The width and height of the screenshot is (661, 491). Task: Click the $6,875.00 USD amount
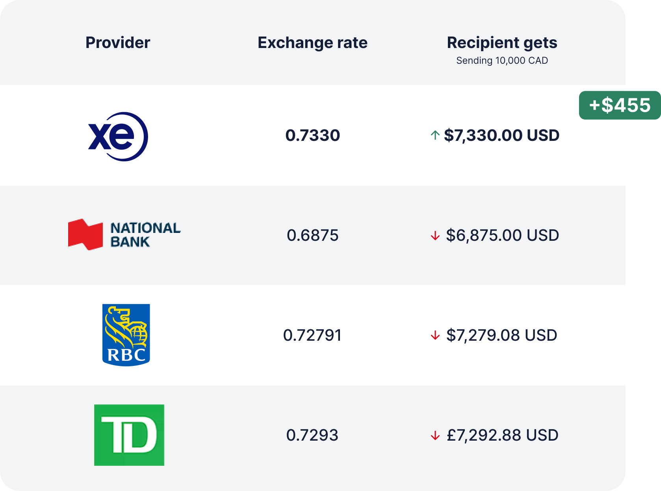(x=502, y=235)
